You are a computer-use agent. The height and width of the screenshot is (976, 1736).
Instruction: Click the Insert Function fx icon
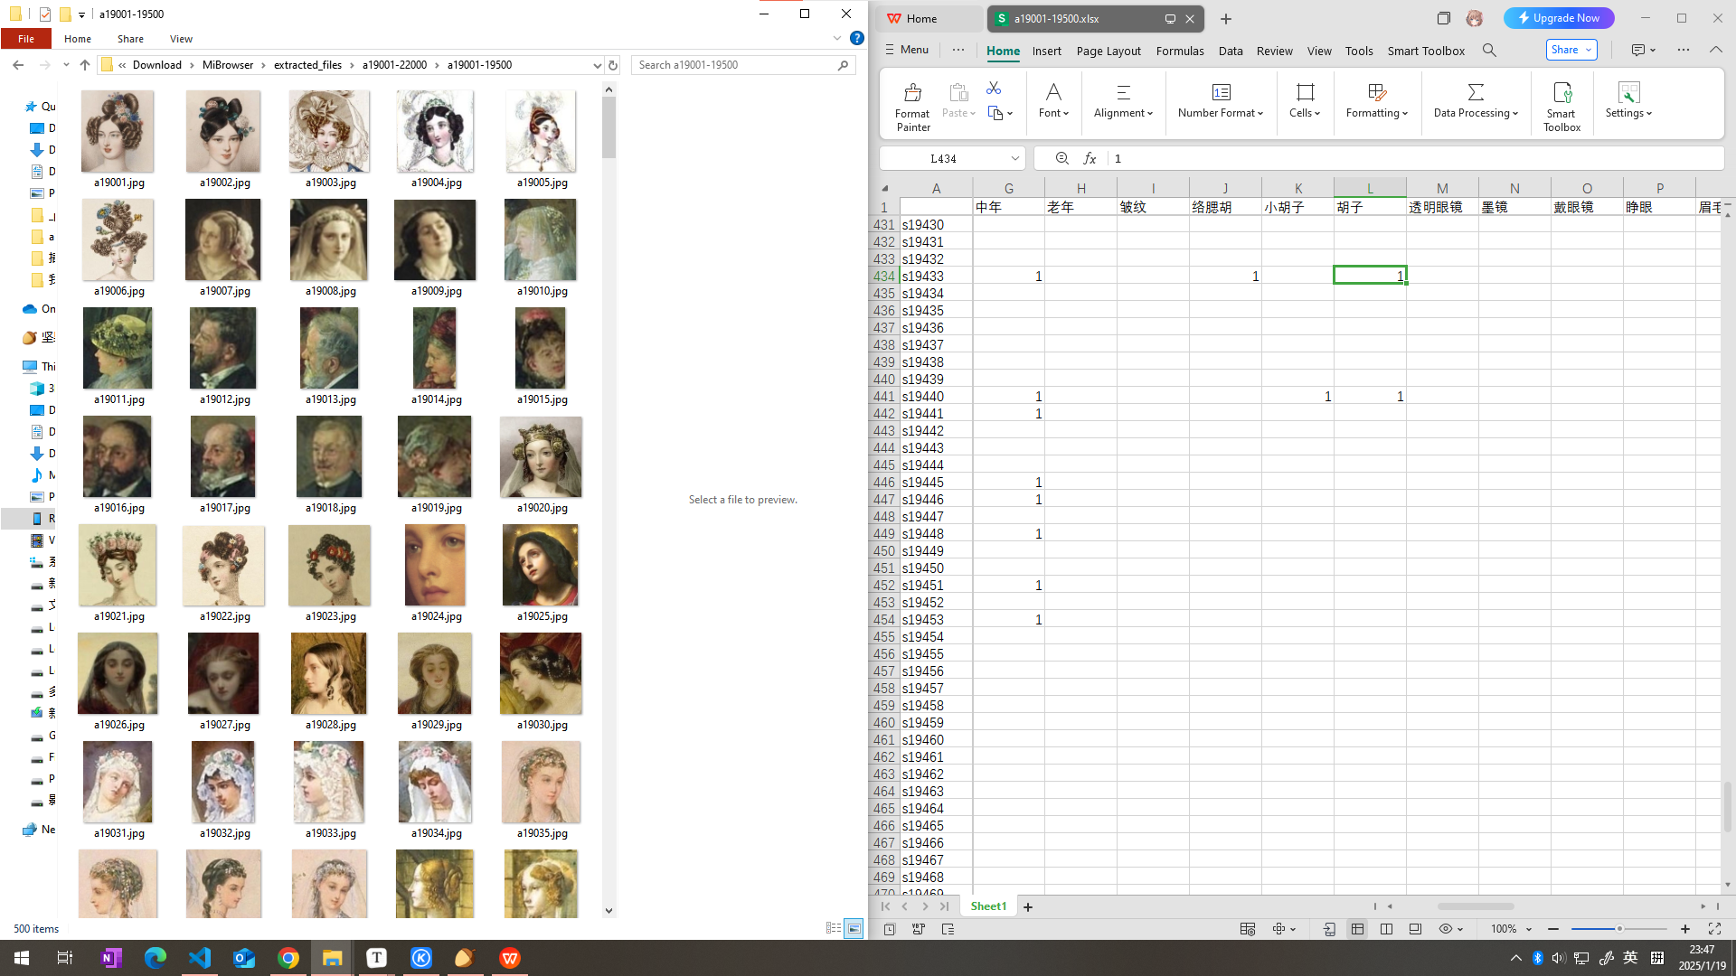(1090, 158)
